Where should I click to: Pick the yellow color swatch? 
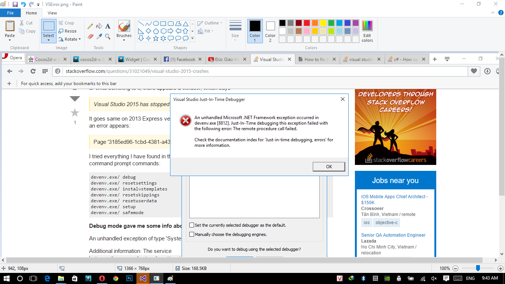pyautogui.click(x=323, y=23)
